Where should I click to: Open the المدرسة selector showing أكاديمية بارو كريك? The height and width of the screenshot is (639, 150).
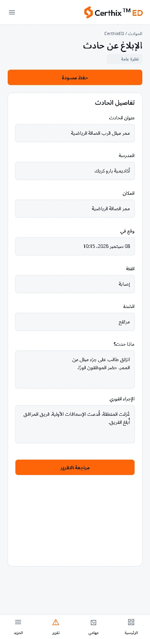75,171
